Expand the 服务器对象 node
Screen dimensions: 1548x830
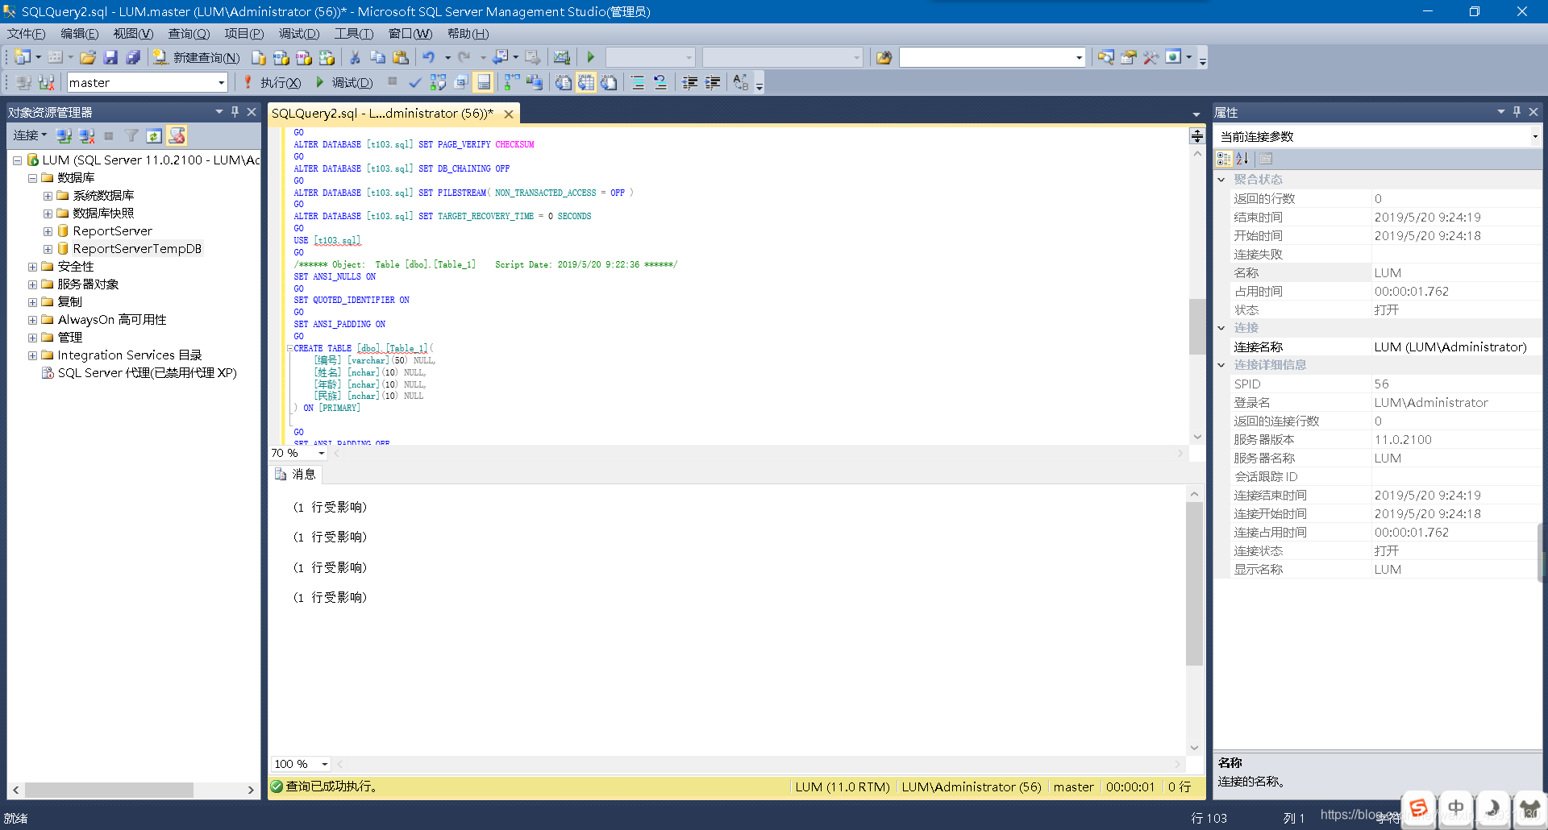pyautogui.click(x=32, y=284)
